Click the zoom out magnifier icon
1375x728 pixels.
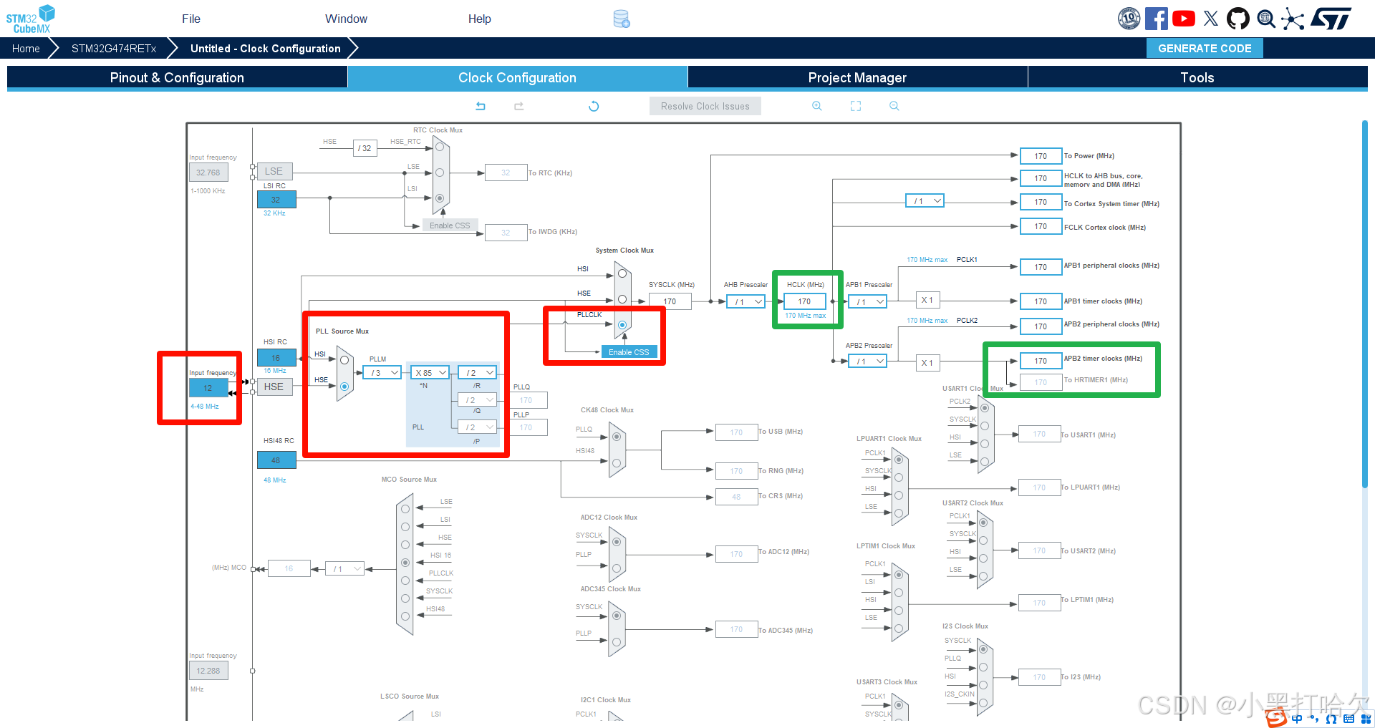point(894,106)
